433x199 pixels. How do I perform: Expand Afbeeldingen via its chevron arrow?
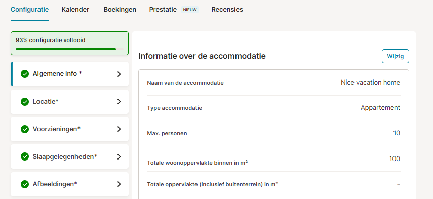pyautogui.click(x=119, y=184)
